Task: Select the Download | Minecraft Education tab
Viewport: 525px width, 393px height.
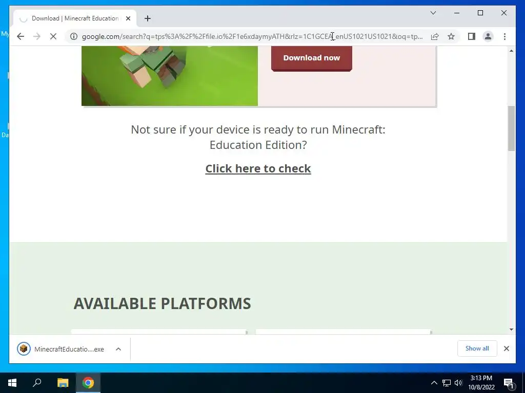Action: pyautogui.click(x=75, y=18)
